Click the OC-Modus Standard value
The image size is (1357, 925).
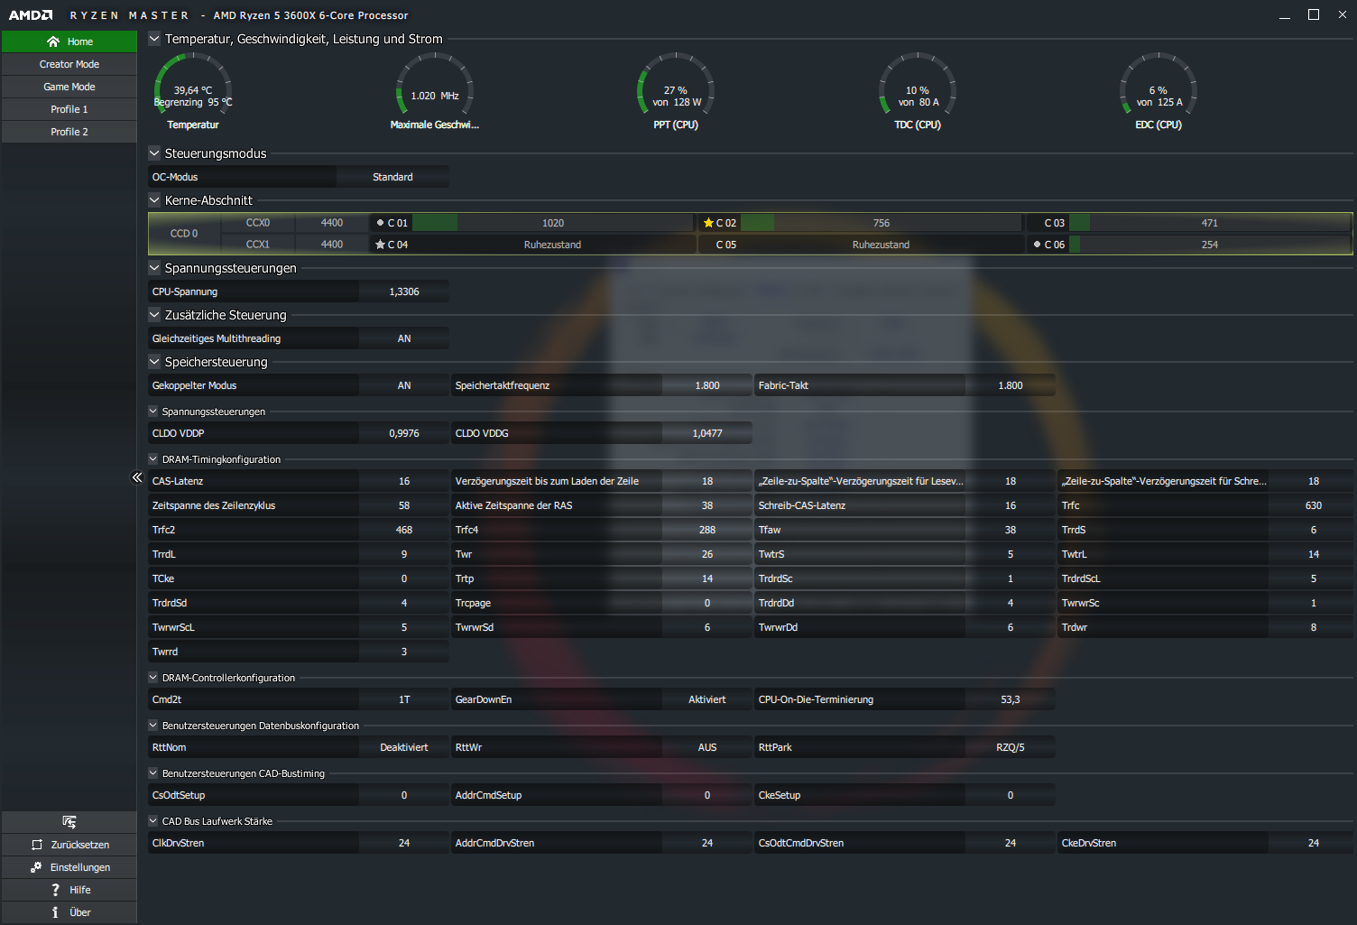(392, 177)
